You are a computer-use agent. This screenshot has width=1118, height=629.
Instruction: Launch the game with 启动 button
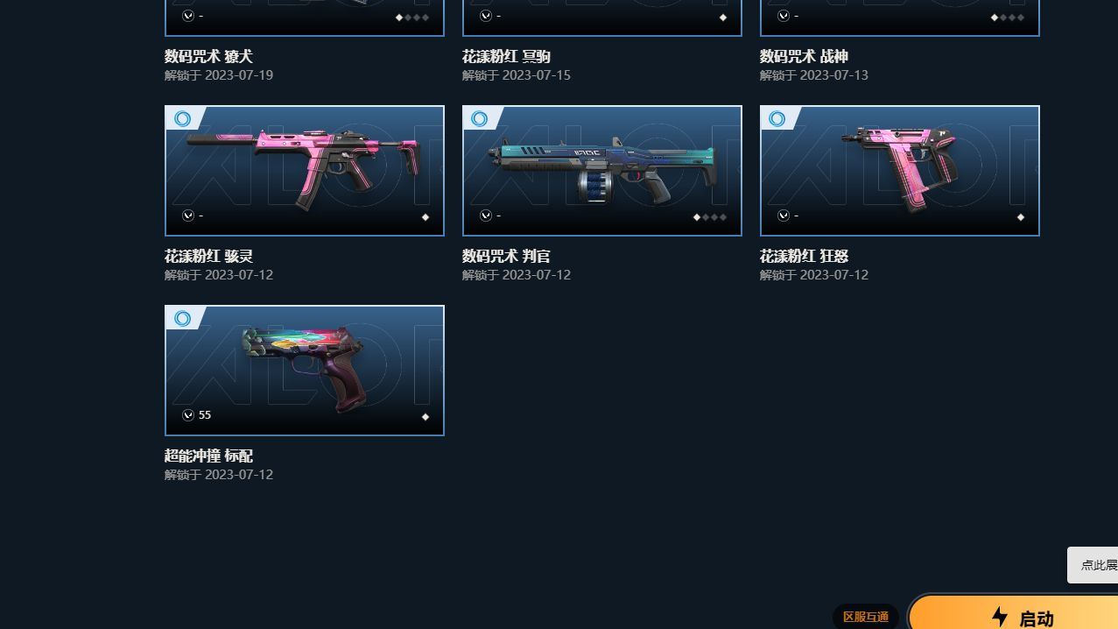(1013, 613)
